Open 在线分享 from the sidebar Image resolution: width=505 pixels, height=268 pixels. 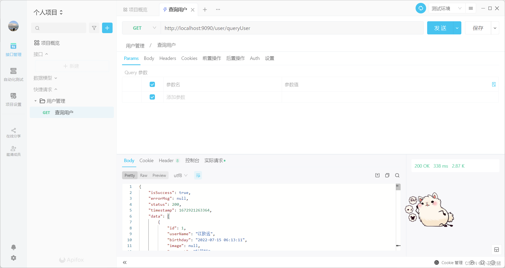13,133
